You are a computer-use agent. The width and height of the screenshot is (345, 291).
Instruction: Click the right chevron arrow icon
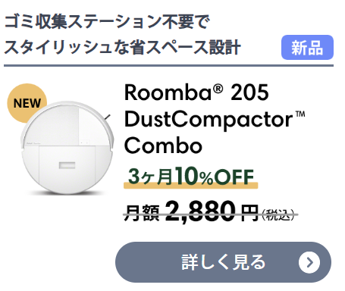(x=309, y=262)
